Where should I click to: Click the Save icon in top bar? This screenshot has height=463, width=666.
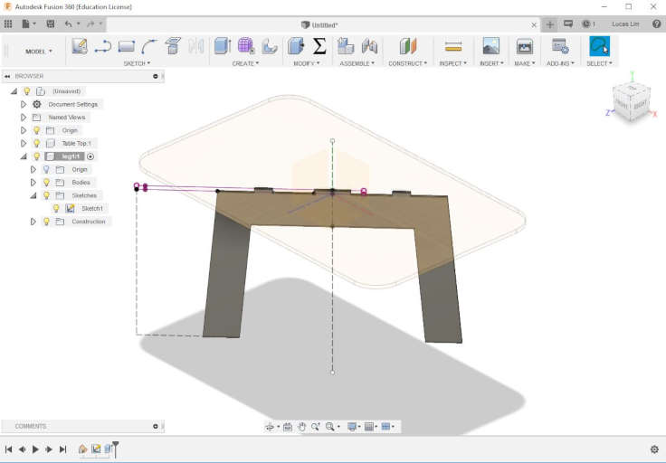[50, 24]
